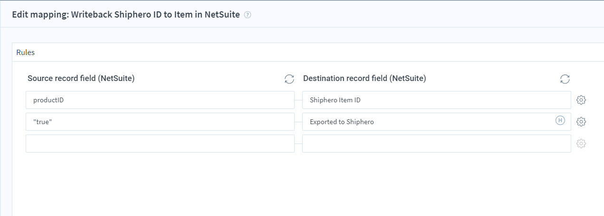Refresh the source record fields list
Screen dimensions: 604x216
[289, 79]
